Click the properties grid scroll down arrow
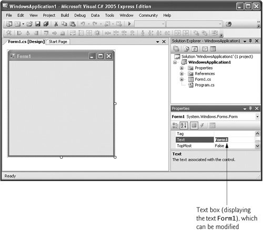The image size is (263, 230). click(x=257, y=145)
